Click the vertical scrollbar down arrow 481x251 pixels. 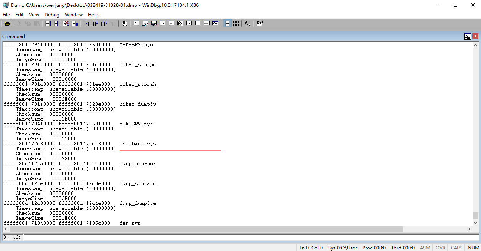pyautogui.click(x=475, y=223)
